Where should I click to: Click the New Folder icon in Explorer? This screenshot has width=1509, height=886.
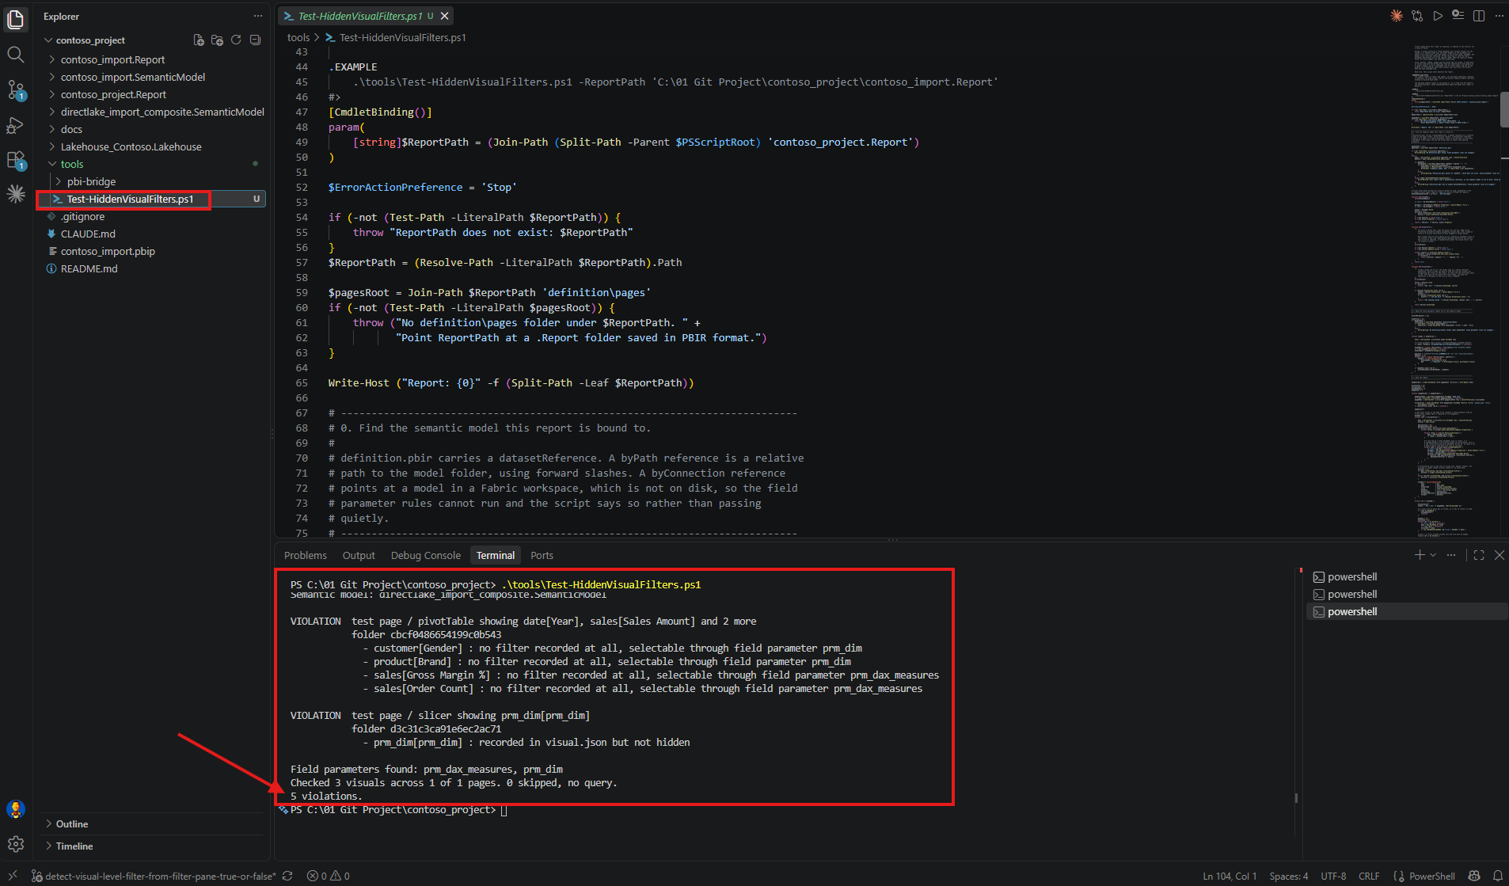point(217,40)
